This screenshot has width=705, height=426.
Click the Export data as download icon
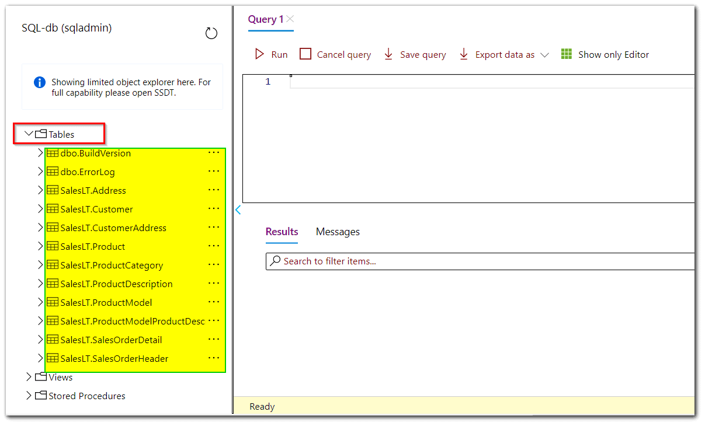click(x=463, y=54)
